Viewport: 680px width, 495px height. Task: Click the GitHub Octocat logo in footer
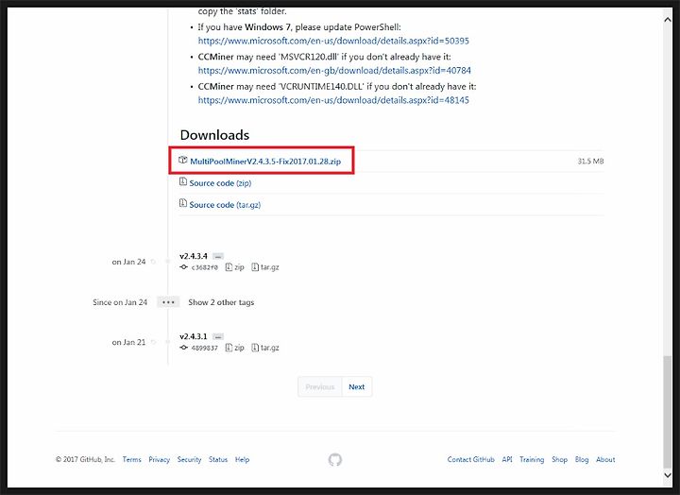pos(334,459)
